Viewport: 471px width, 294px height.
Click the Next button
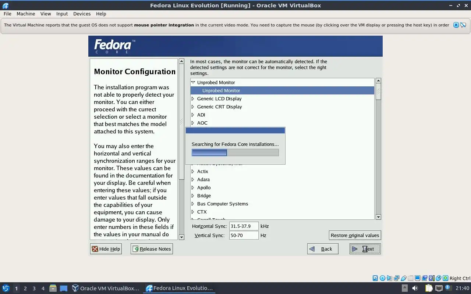[x=365, y=249]
